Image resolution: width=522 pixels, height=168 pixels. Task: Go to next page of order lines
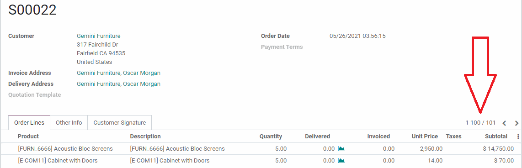(x=517, y=123)
